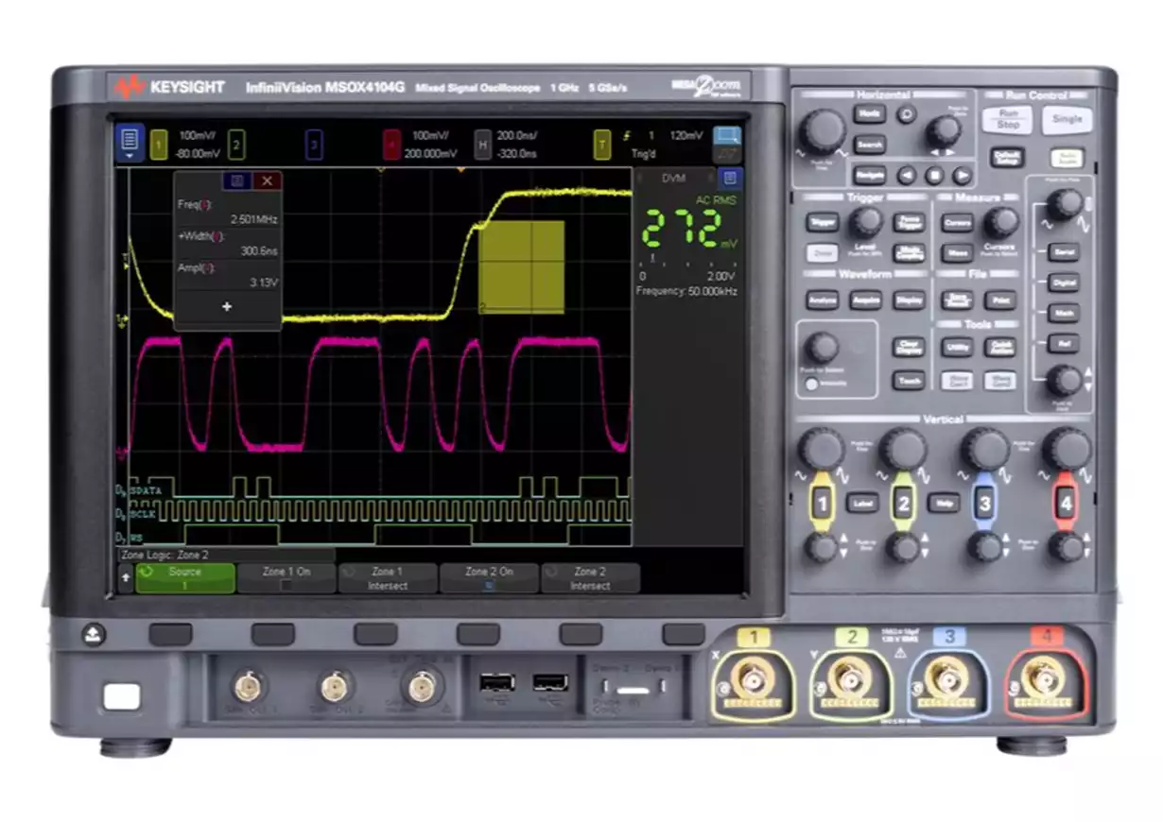Image resolution: width=1163 pixels, height=822 pixels.
Task: Push the Utility key
Action: [957, 347]
